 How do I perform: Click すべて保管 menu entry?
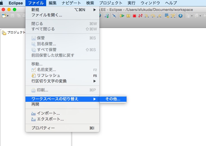click(62, 50)
